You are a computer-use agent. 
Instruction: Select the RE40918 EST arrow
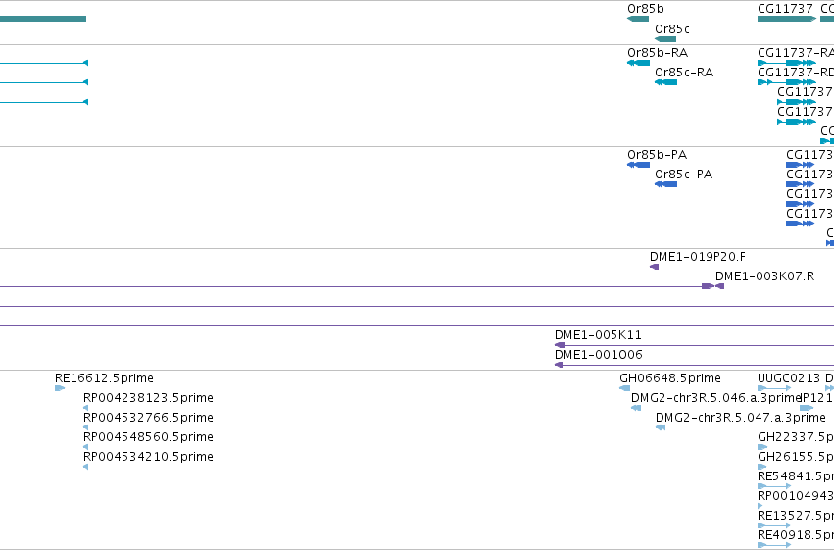(x=774, y=546)
